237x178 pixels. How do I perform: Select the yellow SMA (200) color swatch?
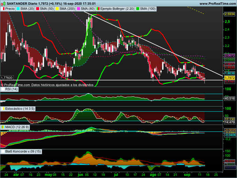tap(57, 9)
